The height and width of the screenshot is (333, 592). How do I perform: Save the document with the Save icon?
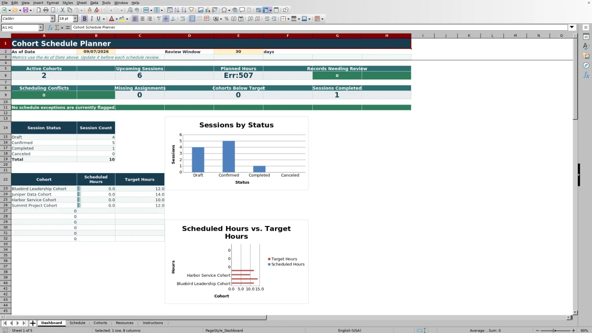tap(25, 10)
